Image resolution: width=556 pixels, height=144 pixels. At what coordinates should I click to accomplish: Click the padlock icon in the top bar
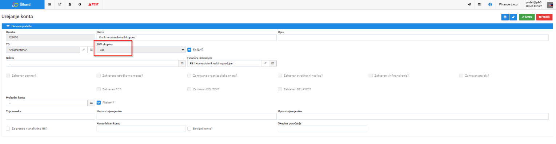[x=70, y=4]
